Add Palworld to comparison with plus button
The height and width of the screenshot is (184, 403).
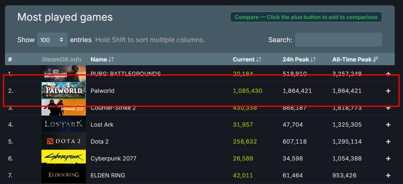pos(388,91)
